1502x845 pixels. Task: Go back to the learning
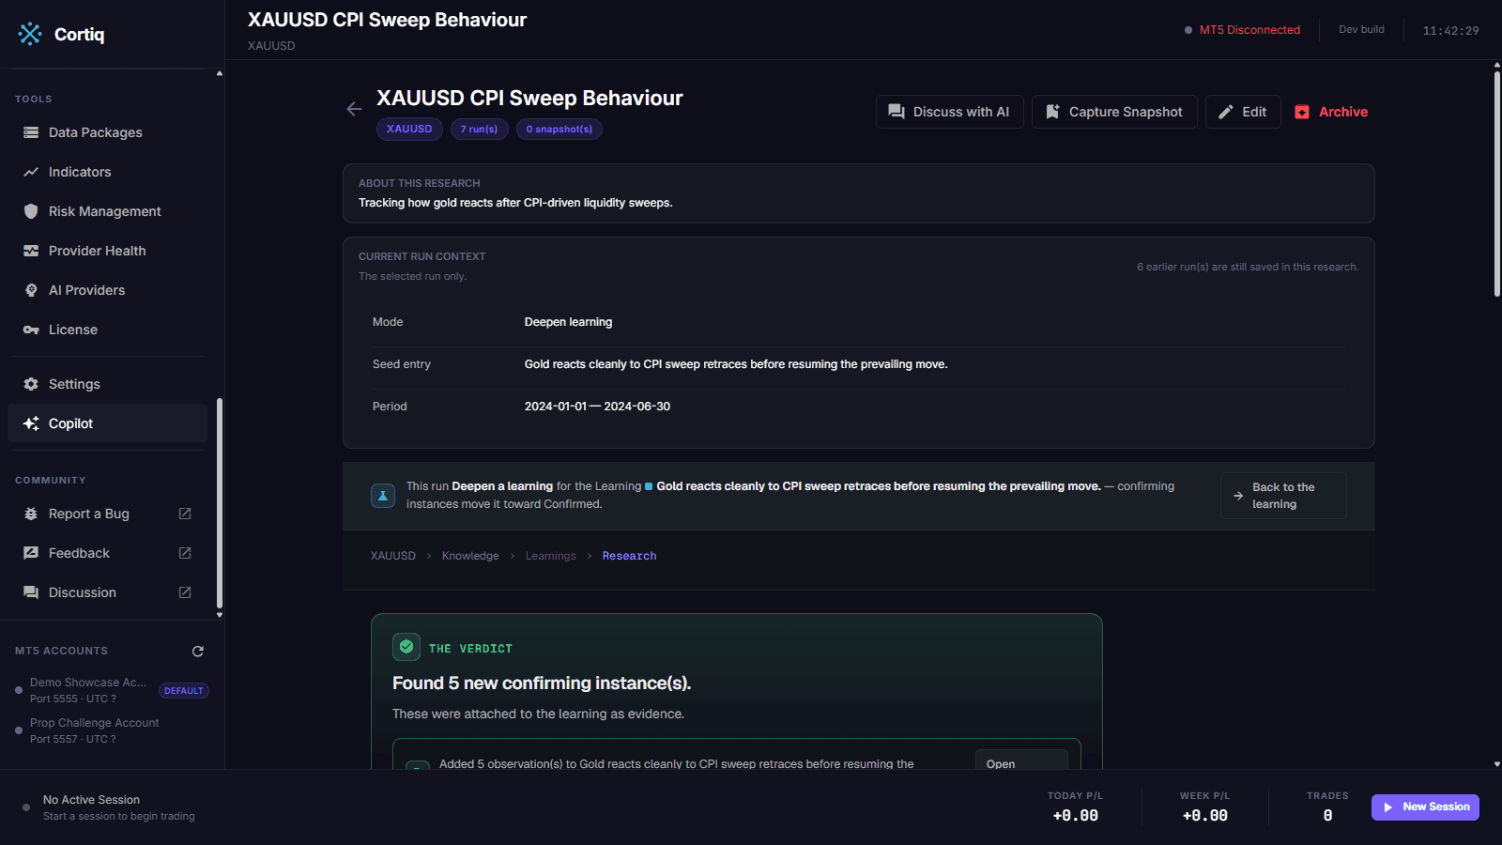[x=1283, y=495]
